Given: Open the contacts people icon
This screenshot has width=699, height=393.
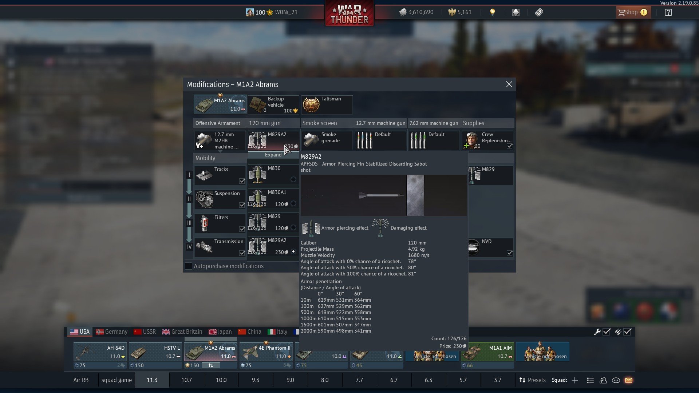Looking at the screenshot, I should pos(603,380).
